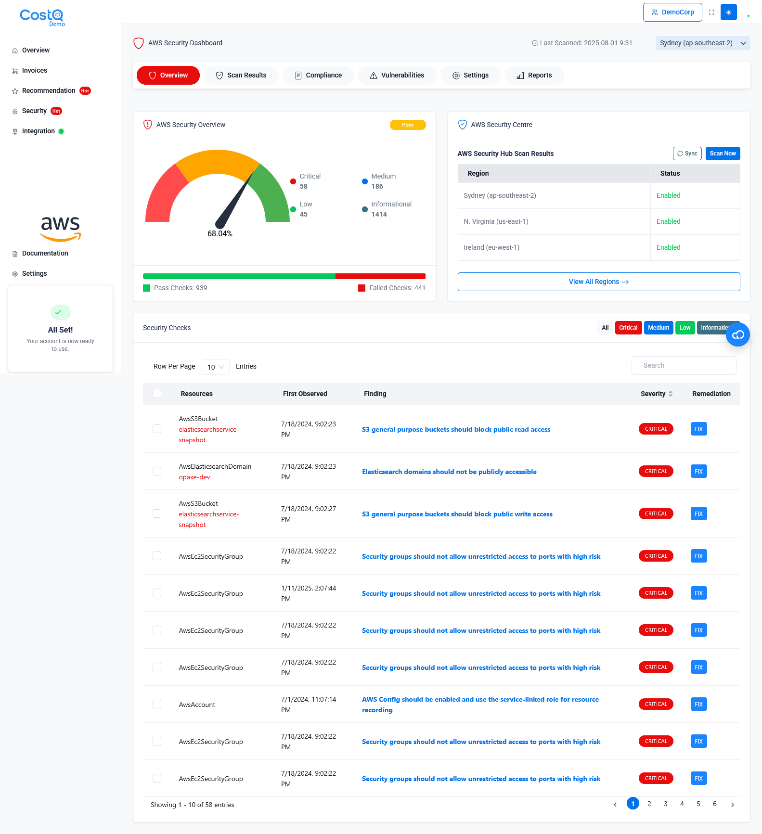Toggle the light mode sun icon

coord(728,13)
